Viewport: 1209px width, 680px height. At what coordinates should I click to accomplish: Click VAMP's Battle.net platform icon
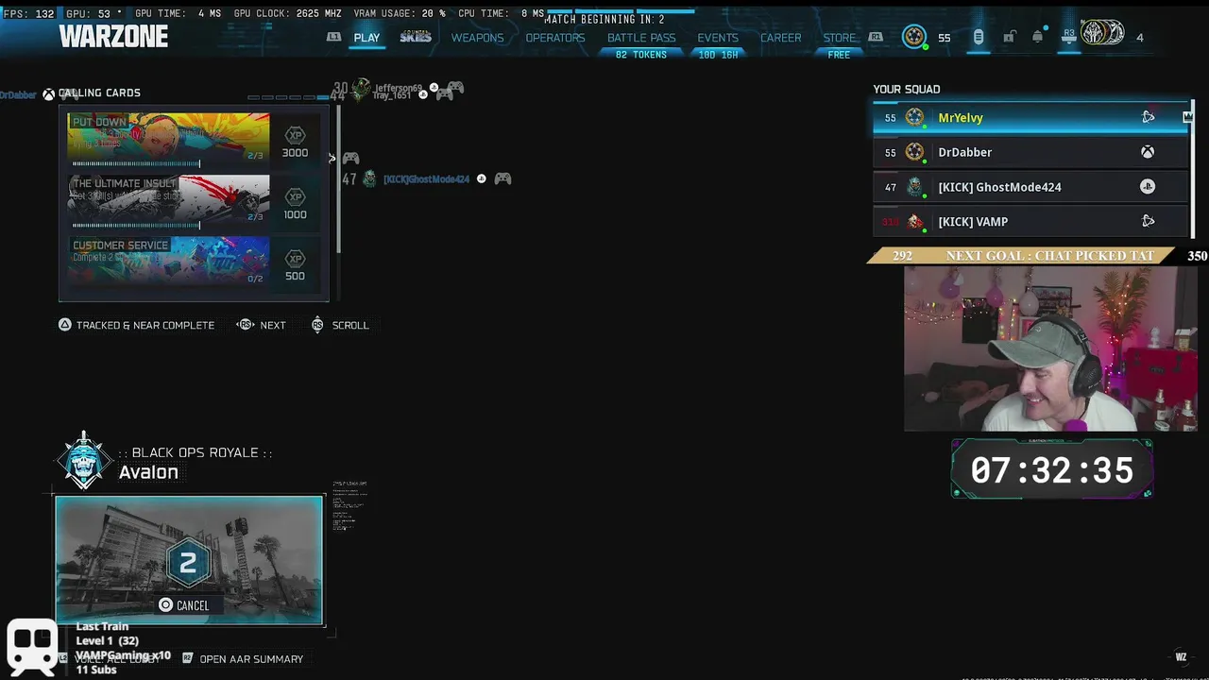pos(1148,221)
